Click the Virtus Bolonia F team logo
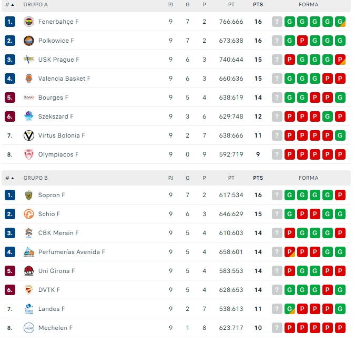Image resolution: width=355 pixels, height=341 pixels. point(29,135)
